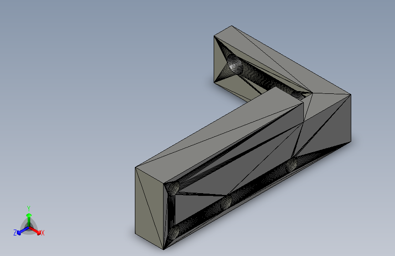
Task: Click the green Y axis arrow of the triad
Action: coord(29,220)
